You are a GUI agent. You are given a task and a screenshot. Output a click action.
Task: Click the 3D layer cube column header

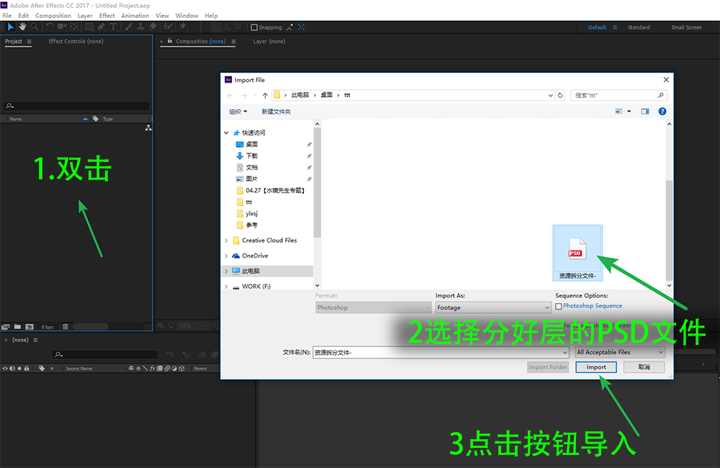(x=182, y=369)
